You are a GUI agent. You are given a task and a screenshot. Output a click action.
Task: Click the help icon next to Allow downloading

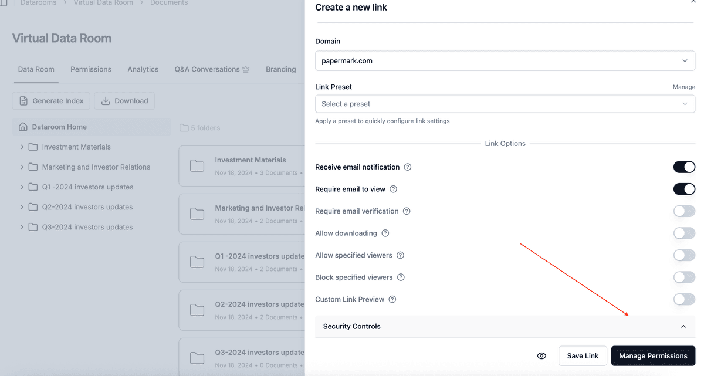385,233
